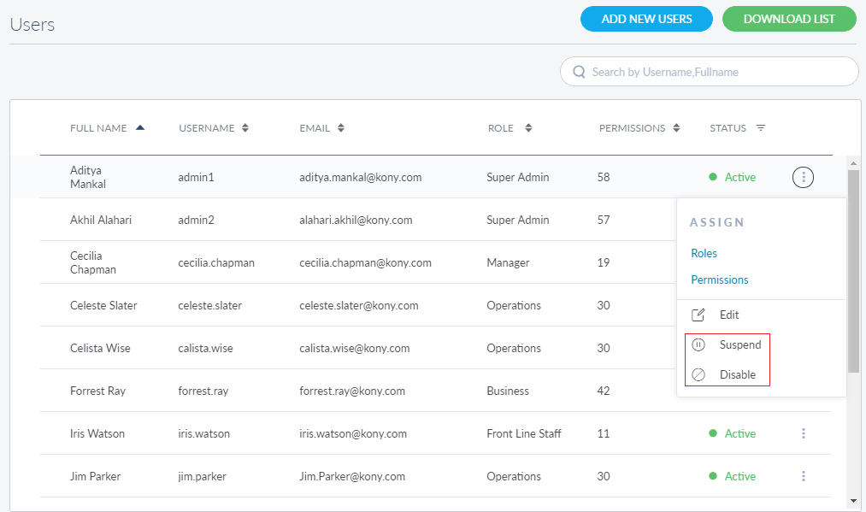Sort the Permissions column
The height and width of the screenshot is (512, 866).
676,128
